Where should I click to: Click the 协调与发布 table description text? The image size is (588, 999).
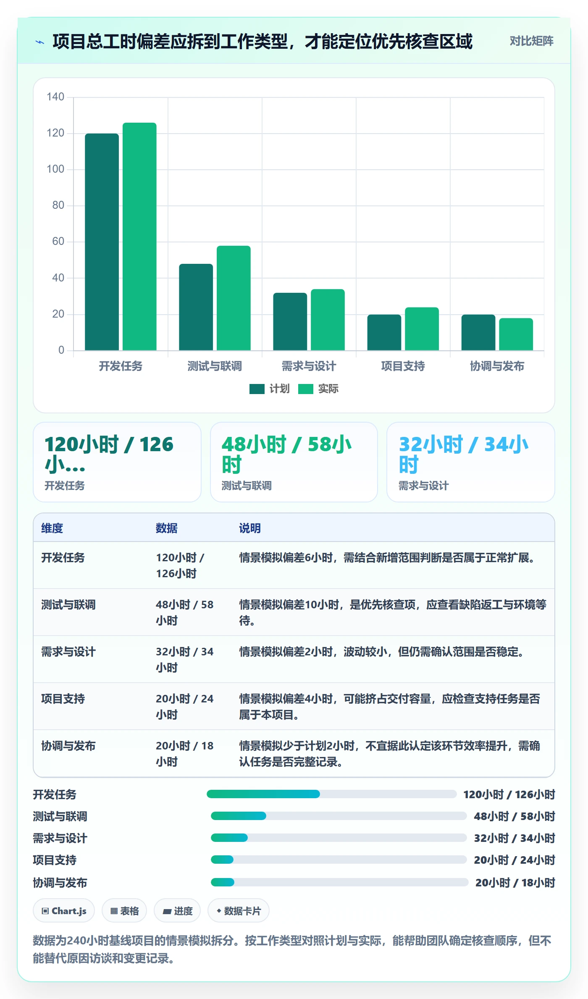point(390,754)
